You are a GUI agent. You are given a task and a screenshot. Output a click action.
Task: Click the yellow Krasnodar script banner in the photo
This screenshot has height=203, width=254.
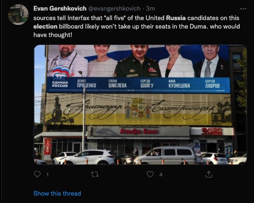coord(138,109)
